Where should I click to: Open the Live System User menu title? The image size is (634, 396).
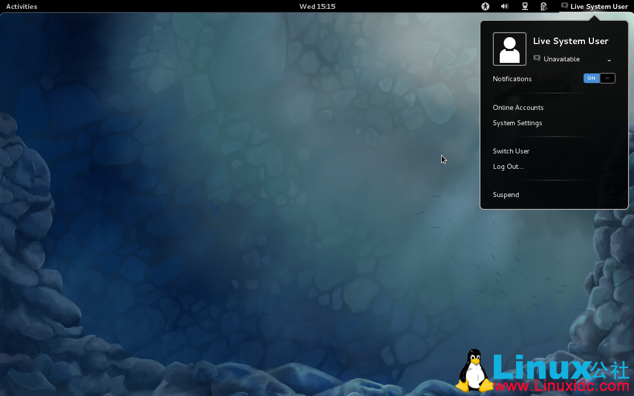(x=571, y=41)
